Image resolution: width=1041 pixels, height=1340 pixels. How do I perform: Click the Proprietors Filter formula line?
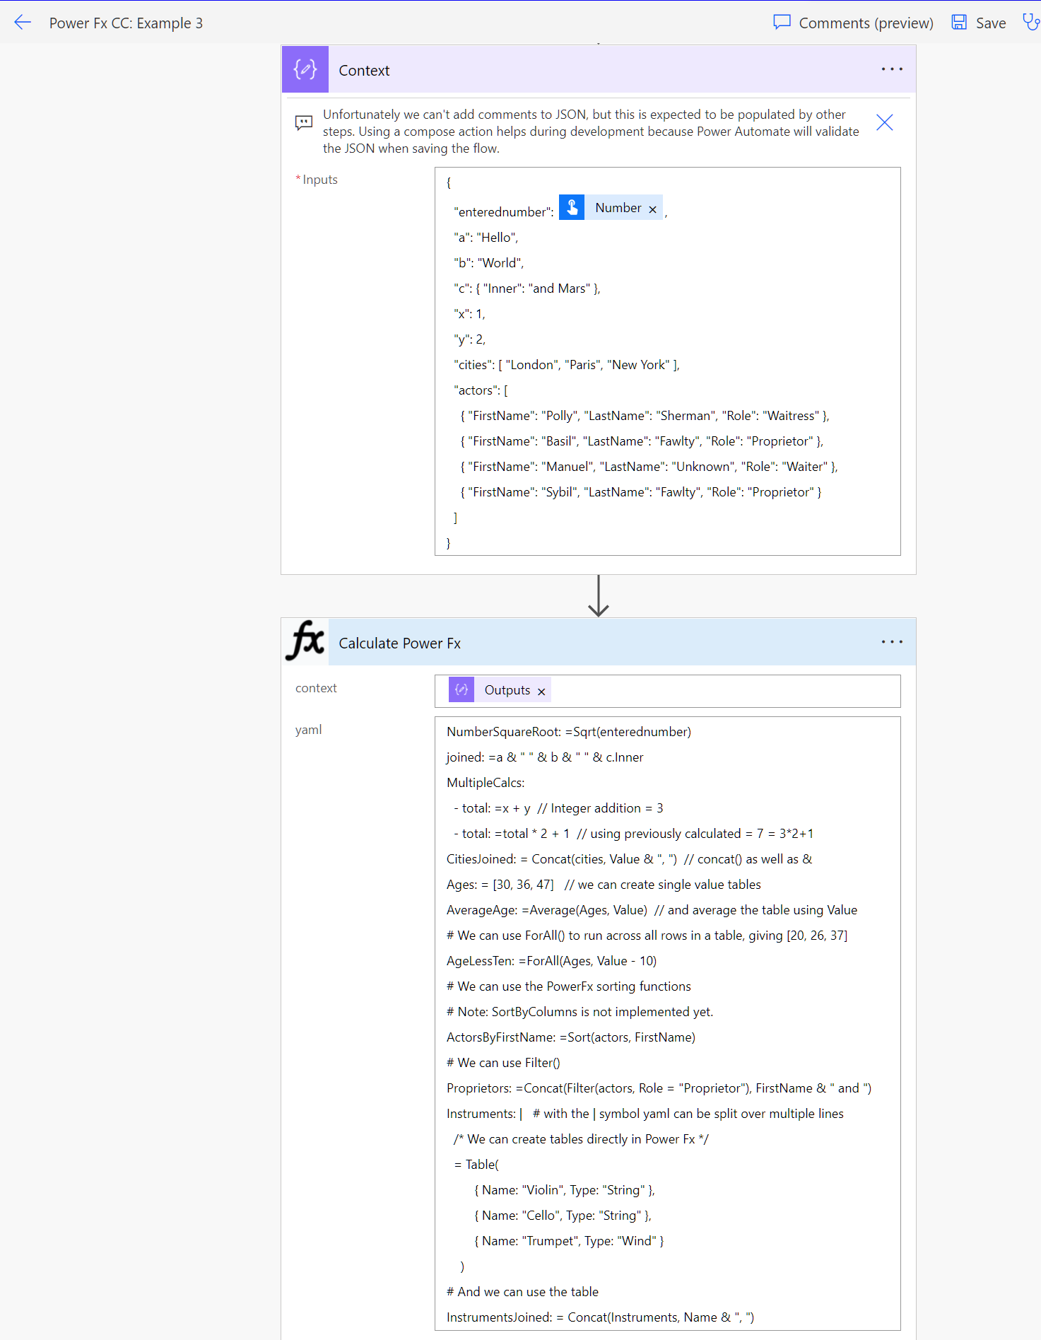659,1088
